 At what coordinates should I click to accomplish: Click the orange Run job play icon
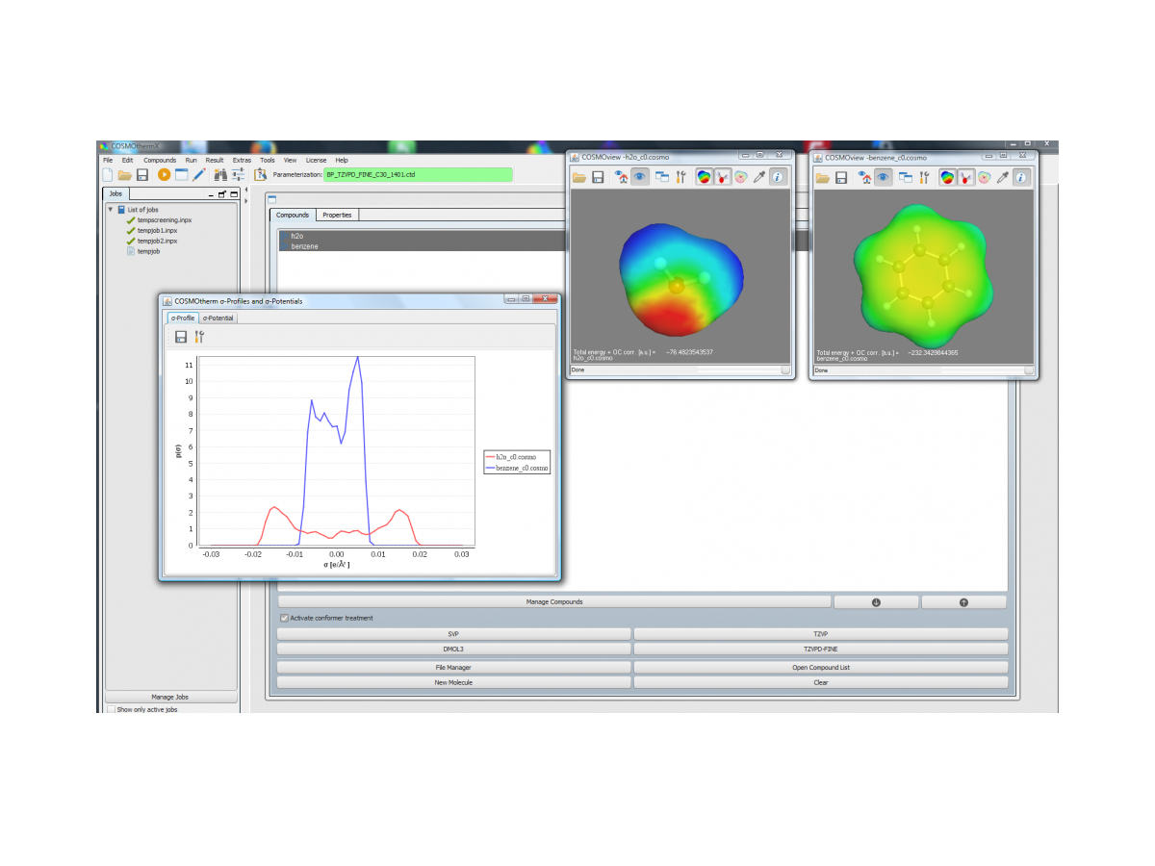click(164, 174)
